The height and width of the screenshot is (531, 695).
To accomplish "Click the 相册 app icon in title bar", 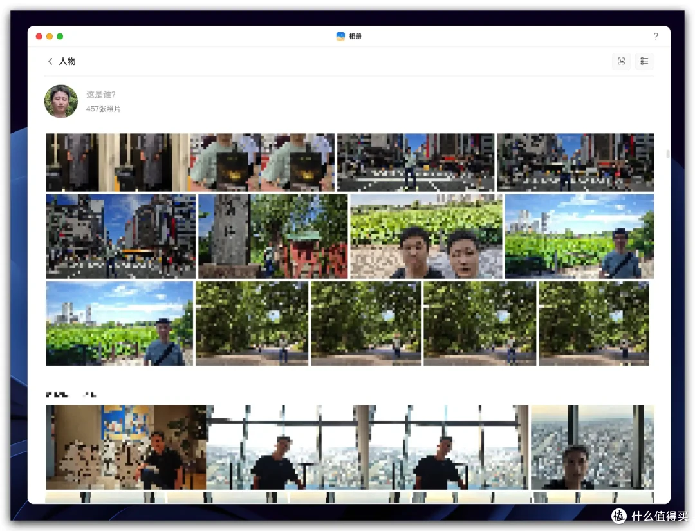I will (x=340, y=36).
